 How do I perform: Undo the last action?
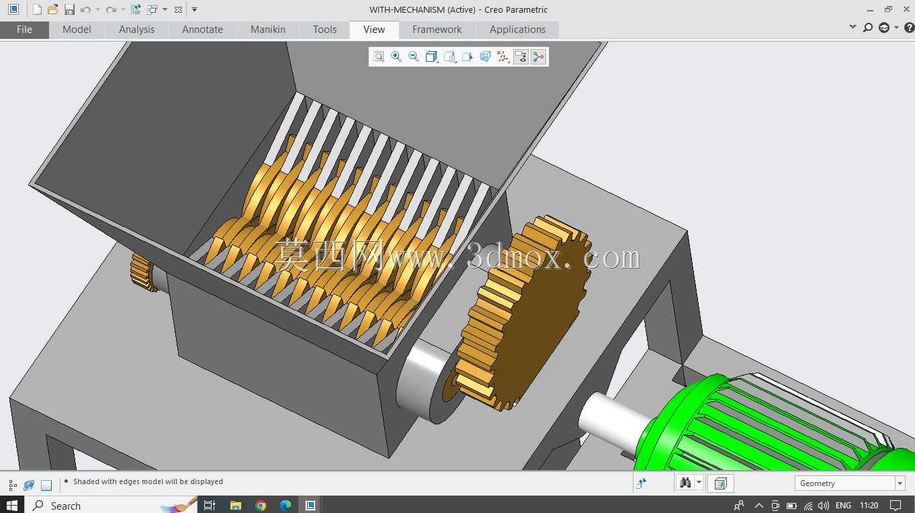pyautogui.click(x=85, y=9)
